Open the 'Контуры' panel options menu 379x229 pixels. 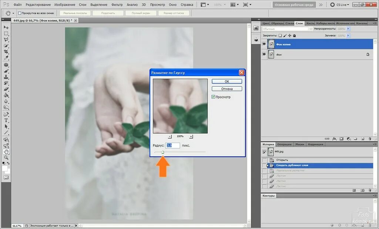pyautogui.click(x=375, y=196)
